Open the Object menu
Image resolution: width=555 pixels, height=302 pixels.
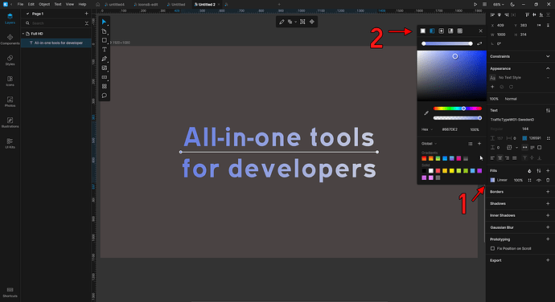tap(44, 4)
